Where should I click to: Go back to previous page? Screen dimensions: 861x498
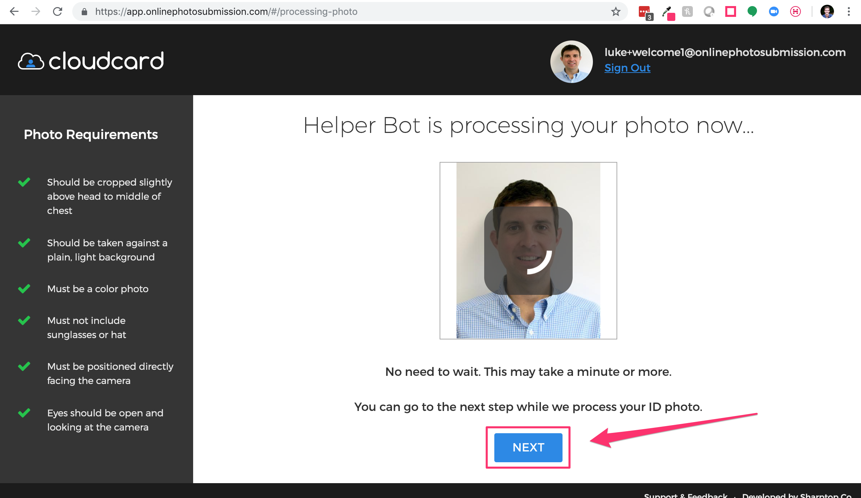tap(14, 12)
